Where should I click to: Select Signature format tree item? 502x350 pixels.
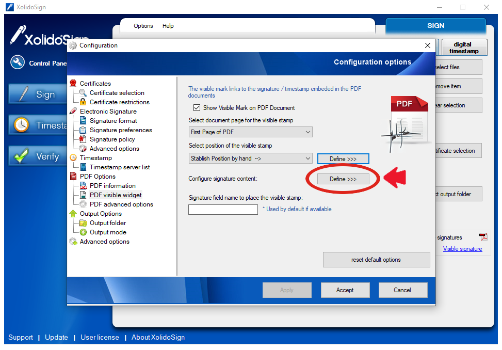point(113,120)
